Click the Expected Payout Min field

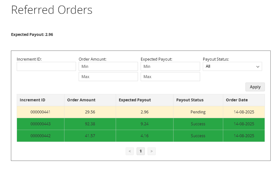(170, 66)
